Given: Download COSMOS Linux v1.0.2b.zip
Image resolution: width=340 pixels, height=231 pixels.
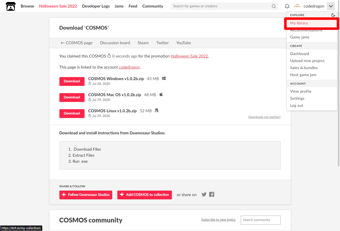Looking at the screenshot, I should (72, 113).
